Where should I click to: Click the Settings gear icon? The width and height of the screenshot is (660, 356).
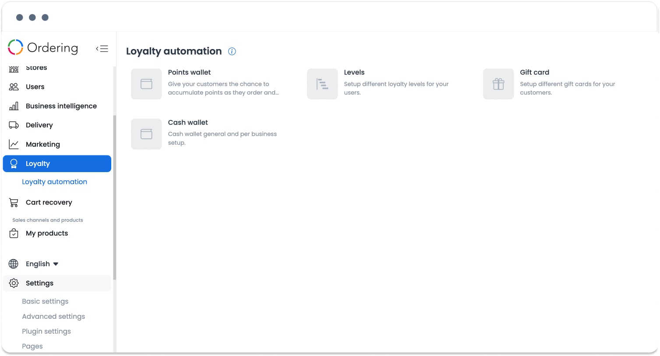coord(14,283)
